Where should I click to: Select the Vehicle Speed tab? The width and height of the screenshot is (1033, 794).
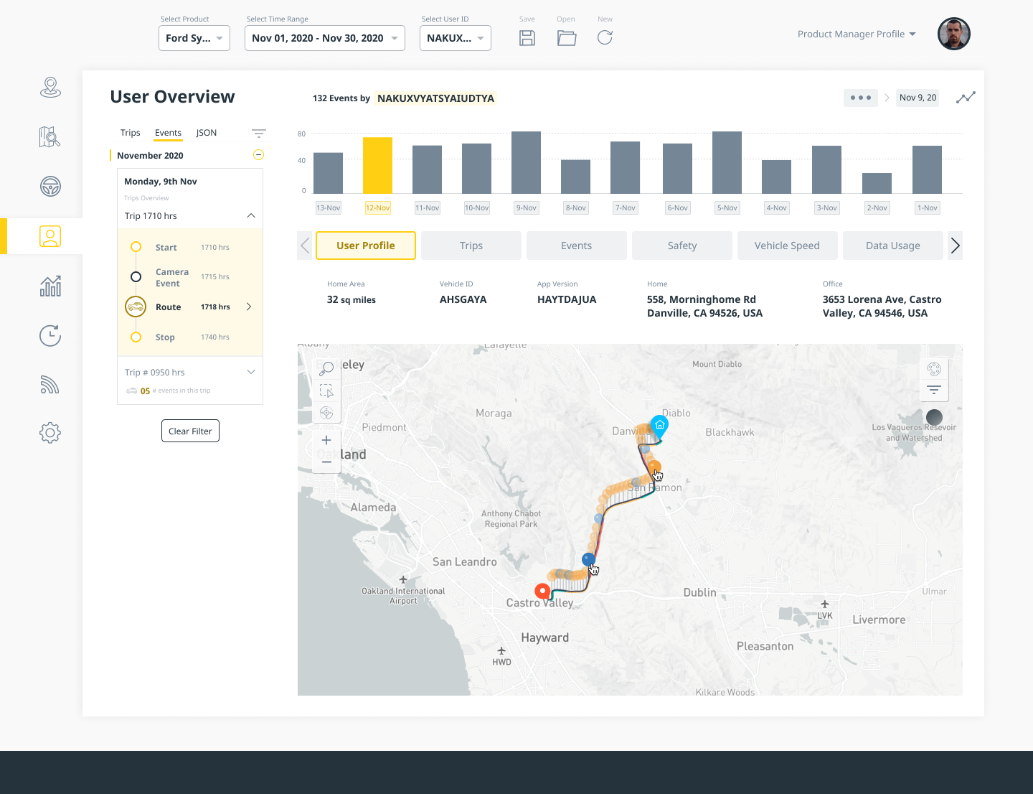[x=787, y=246]
